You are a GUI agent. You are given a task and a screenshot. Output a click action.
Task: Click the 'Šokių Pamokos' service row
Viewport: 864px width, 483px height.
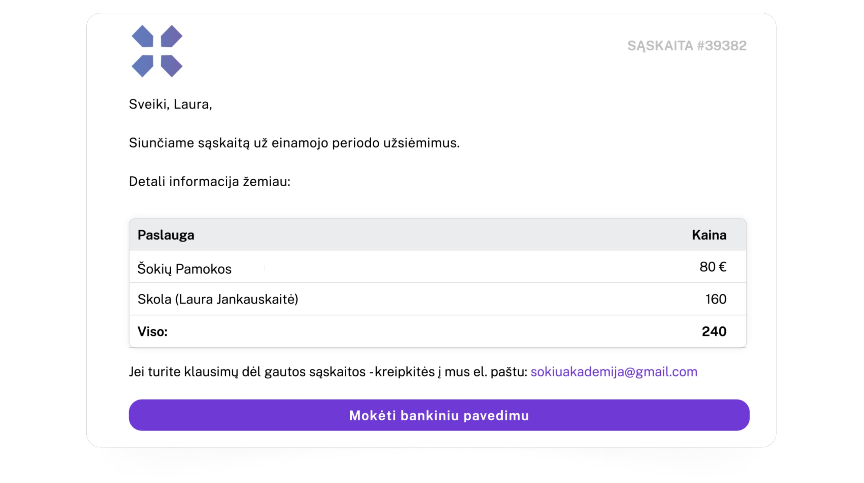tap(438, 267)
